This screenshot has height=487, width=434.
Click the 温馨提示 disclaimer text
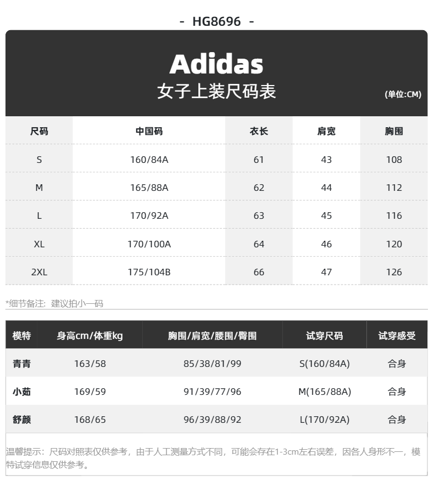tap(213, 458)
